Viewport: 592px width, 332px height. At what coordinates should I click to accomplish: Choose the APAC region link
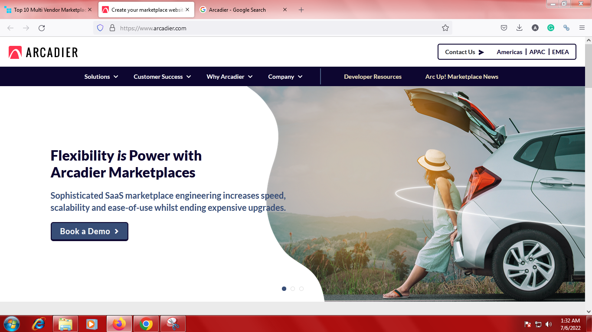(x=537, y=52)
